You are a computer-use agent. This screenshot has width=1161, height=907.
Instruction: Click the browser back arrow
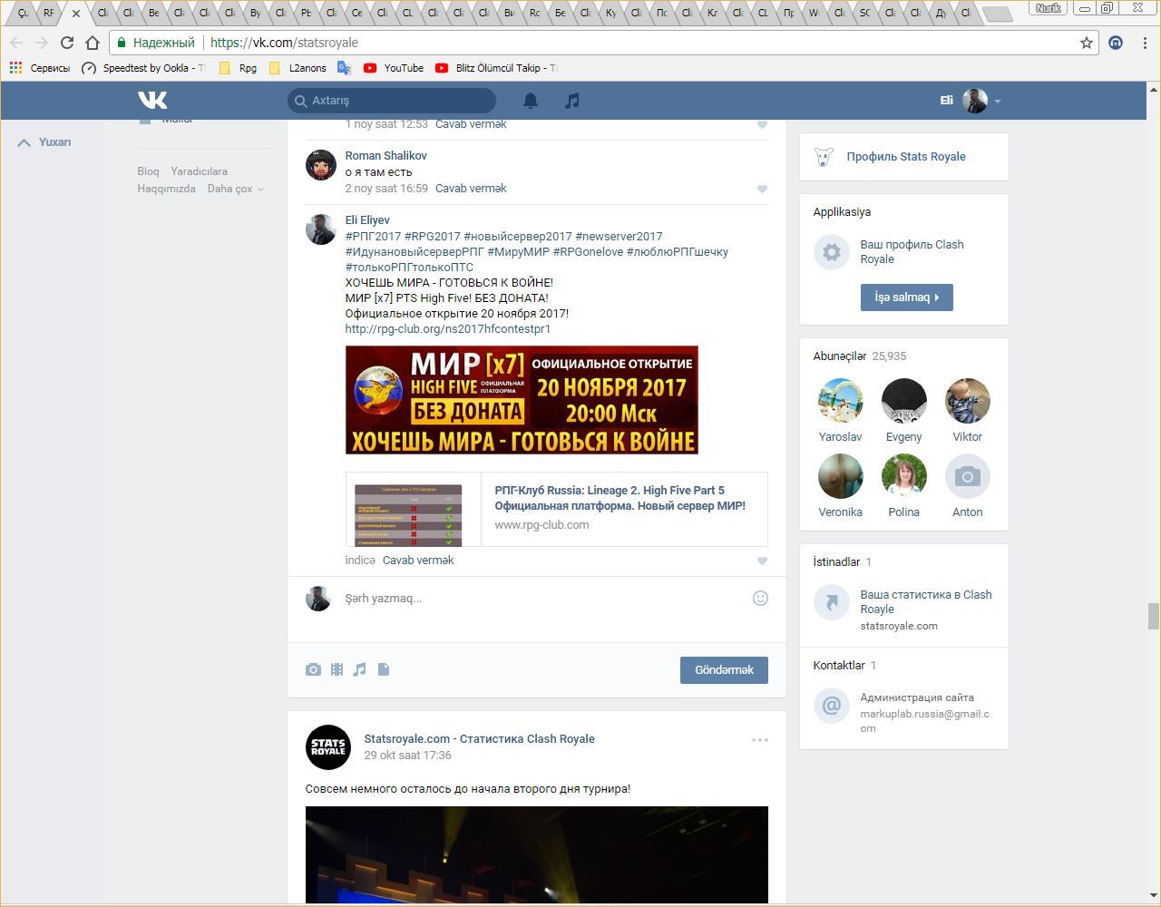[16, 43]
